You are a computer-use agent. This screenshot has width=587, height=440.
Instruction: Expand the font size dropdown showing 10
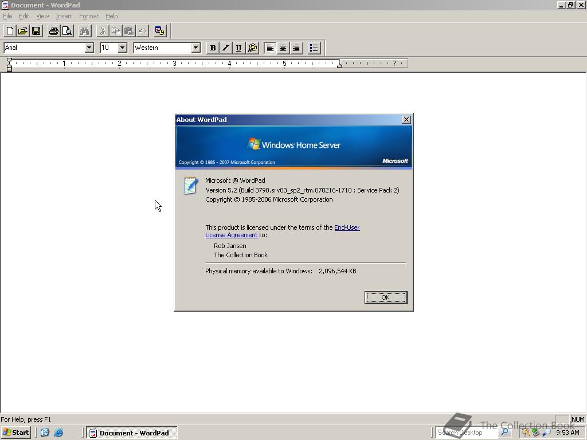(123, 48)
